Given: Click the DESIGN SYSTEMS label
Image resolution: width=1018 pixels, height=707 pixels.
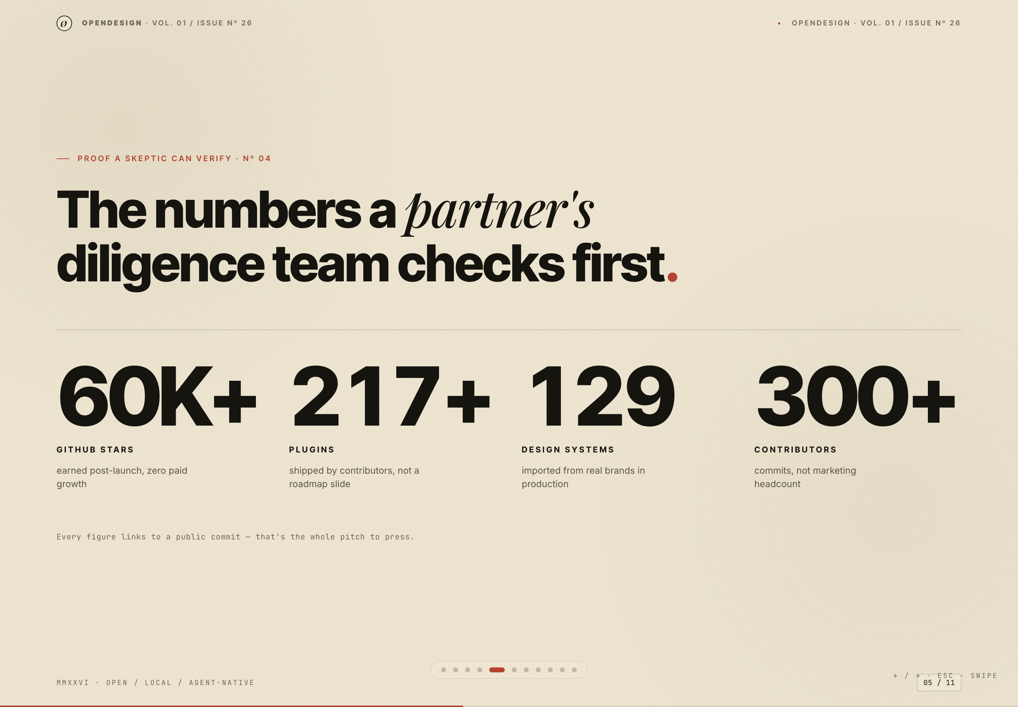Looking at the screenshot, I should [568, 450].
